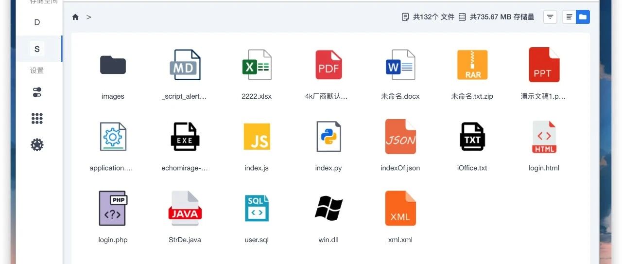Open the gear system settings icon
The image size is (622, 264).
click(x=37, y=144)
